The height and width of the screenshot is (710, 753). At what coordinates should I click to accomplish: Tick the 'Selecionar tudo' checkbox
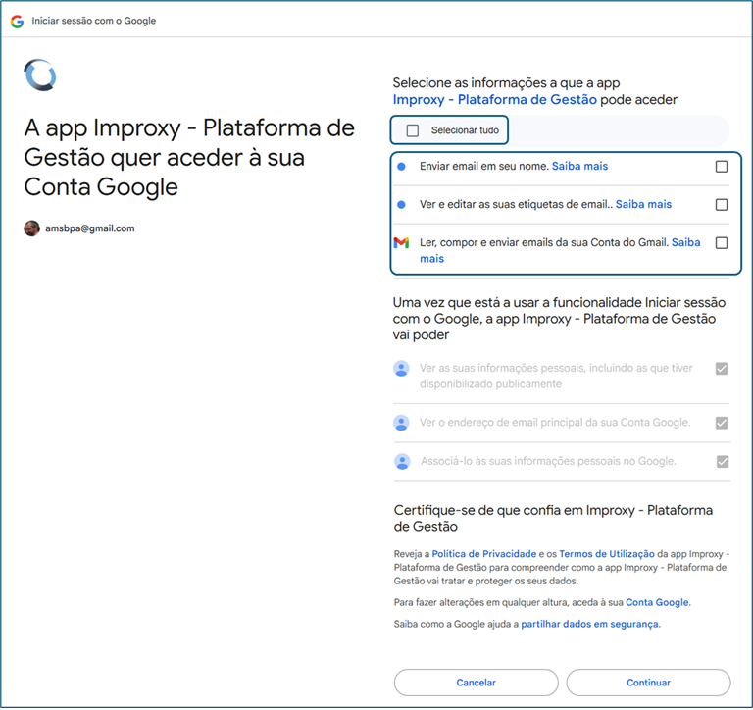pyautogui.click(x=413, y=130)
